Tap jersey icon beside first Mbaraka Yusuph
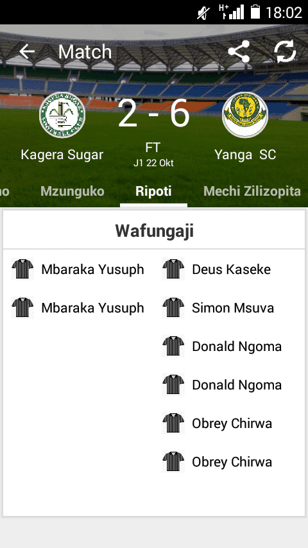This screenshot has height=548, width=308. [22, 269]
